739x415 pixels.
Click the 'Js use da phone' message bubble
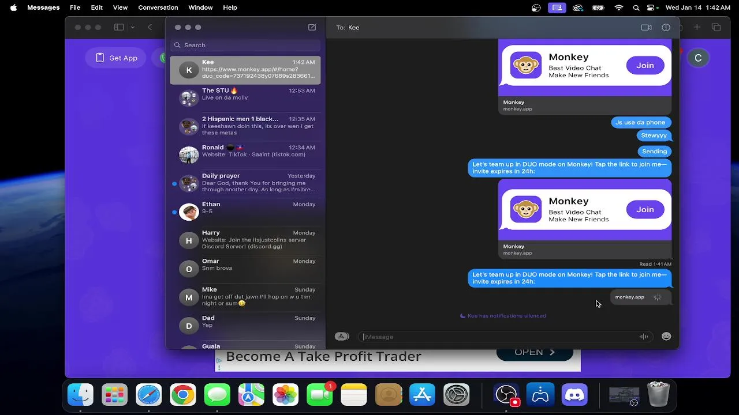point(641,122)
